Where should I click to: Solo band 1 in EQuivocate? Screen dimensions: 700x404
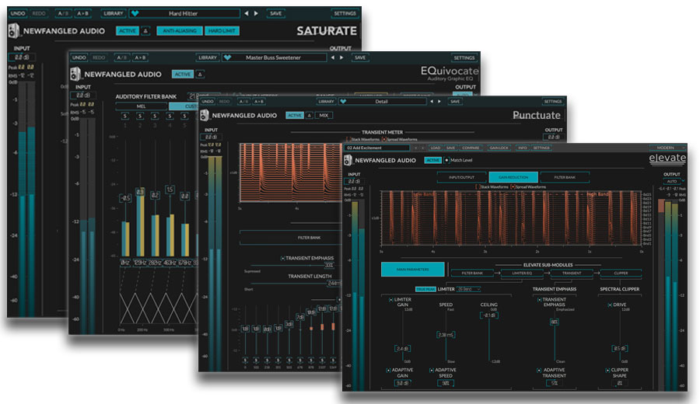pos(125,116)
